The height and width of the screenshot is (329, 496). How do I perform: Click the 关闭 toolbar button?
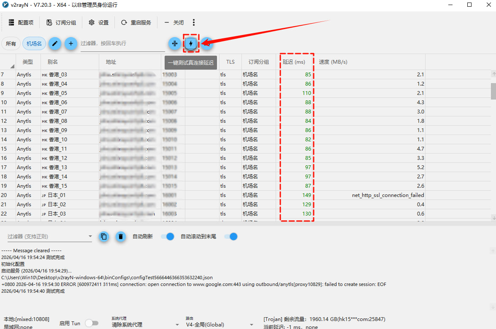(x=174, y=22)
